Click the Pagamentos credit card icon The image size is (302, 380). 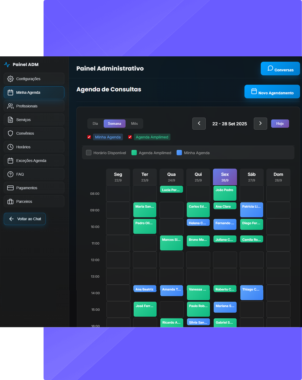tap(10, 188)
